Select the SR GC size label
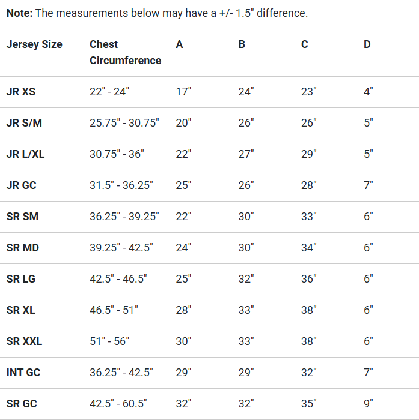419x420 pixels. (22, 404)
